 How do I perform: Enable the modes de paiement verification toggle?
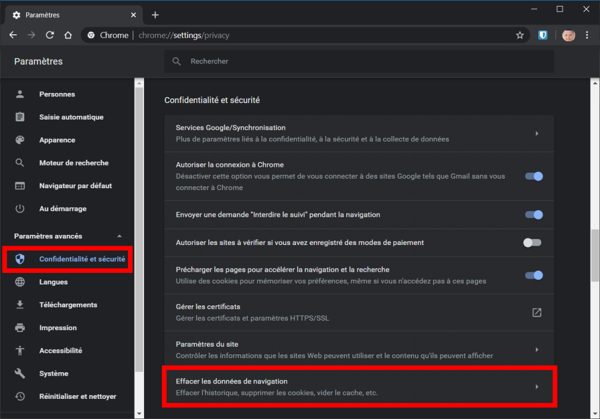point(532,243)
